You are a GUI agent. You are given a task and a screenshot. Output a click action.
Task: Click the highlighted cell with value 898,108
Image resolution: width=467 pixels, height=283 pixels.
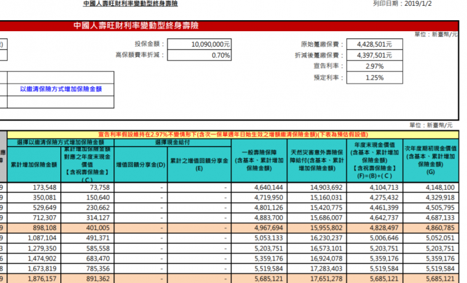[x=34, y=228]
